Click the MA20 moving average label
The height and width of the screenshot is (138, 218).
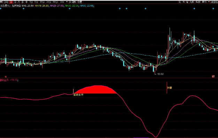pos(57,6)
